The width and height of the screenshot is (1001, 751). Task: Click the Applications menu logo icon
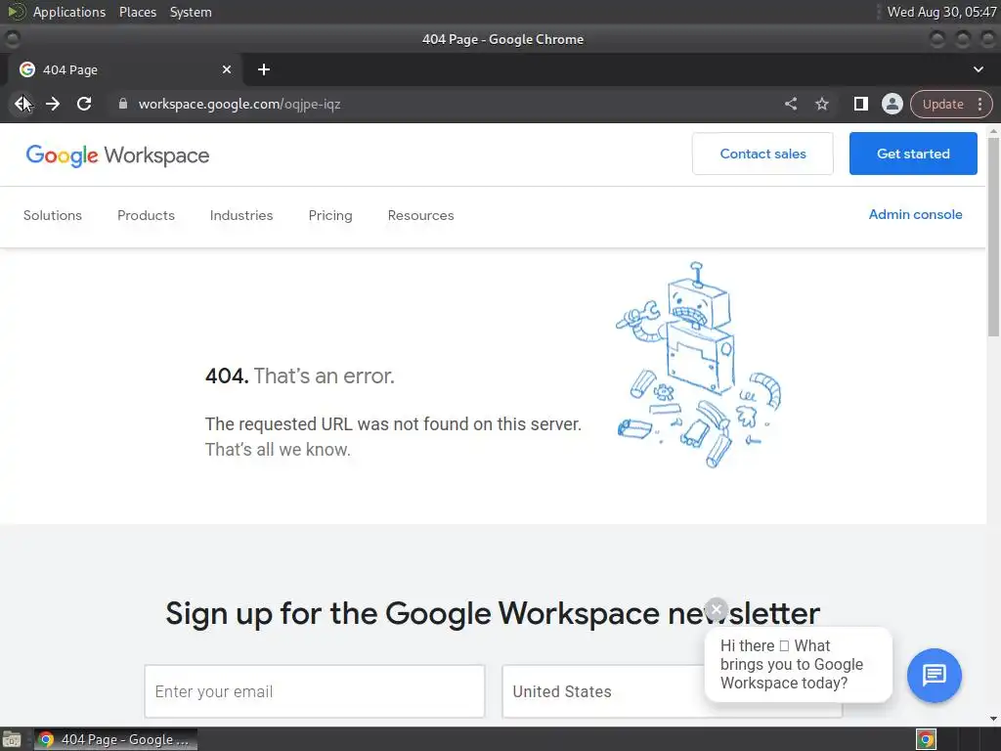click(x=16, y=12)
